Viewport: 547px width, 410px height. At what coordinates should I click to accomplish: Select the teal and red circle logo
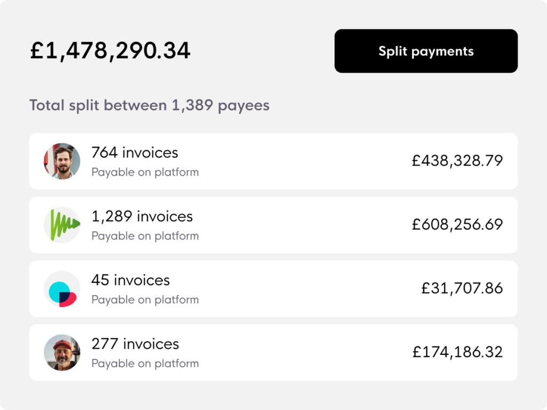[62, 289]
